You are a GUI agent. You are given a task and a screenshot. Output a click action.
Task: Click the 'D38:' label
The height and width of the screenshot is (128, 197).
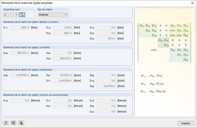click(92, 112)
